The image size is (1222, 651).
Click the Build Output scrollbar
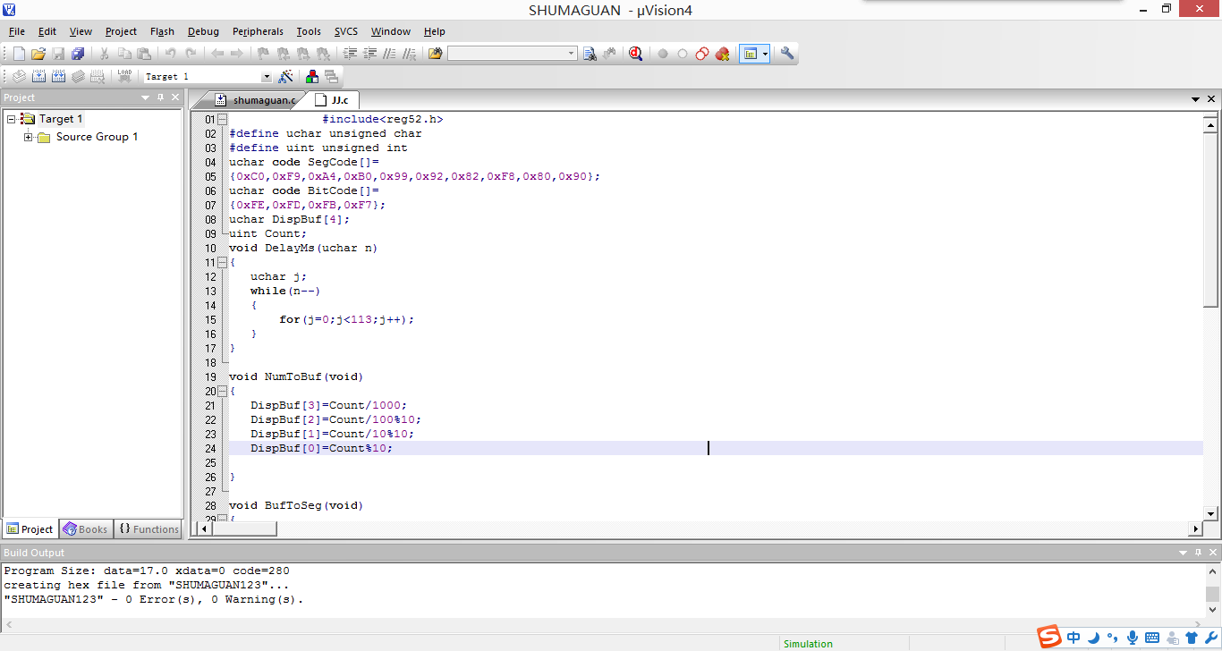pyautogui.click(x=1212, y=595)
